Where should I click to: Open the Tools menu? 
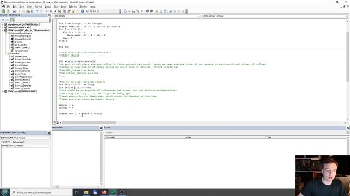[x=63, y=7]
